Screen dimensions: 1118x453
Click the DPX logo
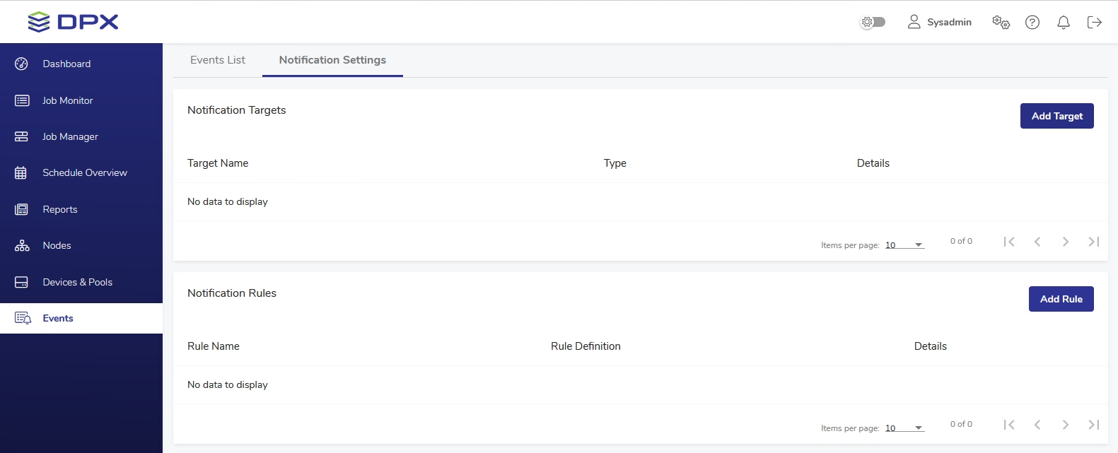(73, 22)
